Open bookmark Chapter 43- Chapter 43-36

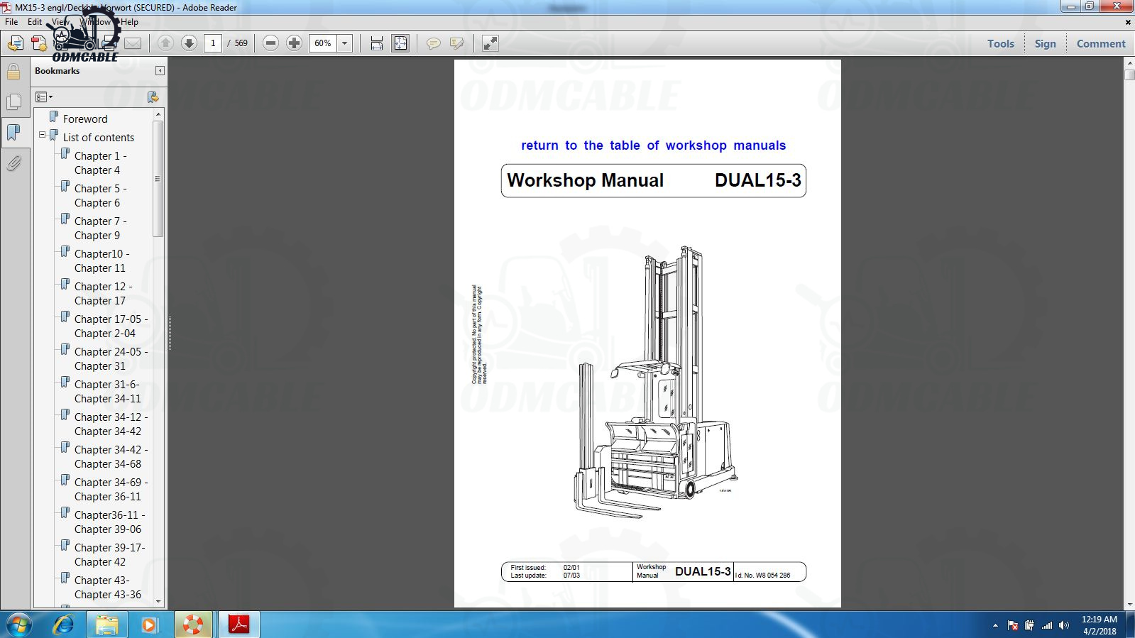[108, 588]
